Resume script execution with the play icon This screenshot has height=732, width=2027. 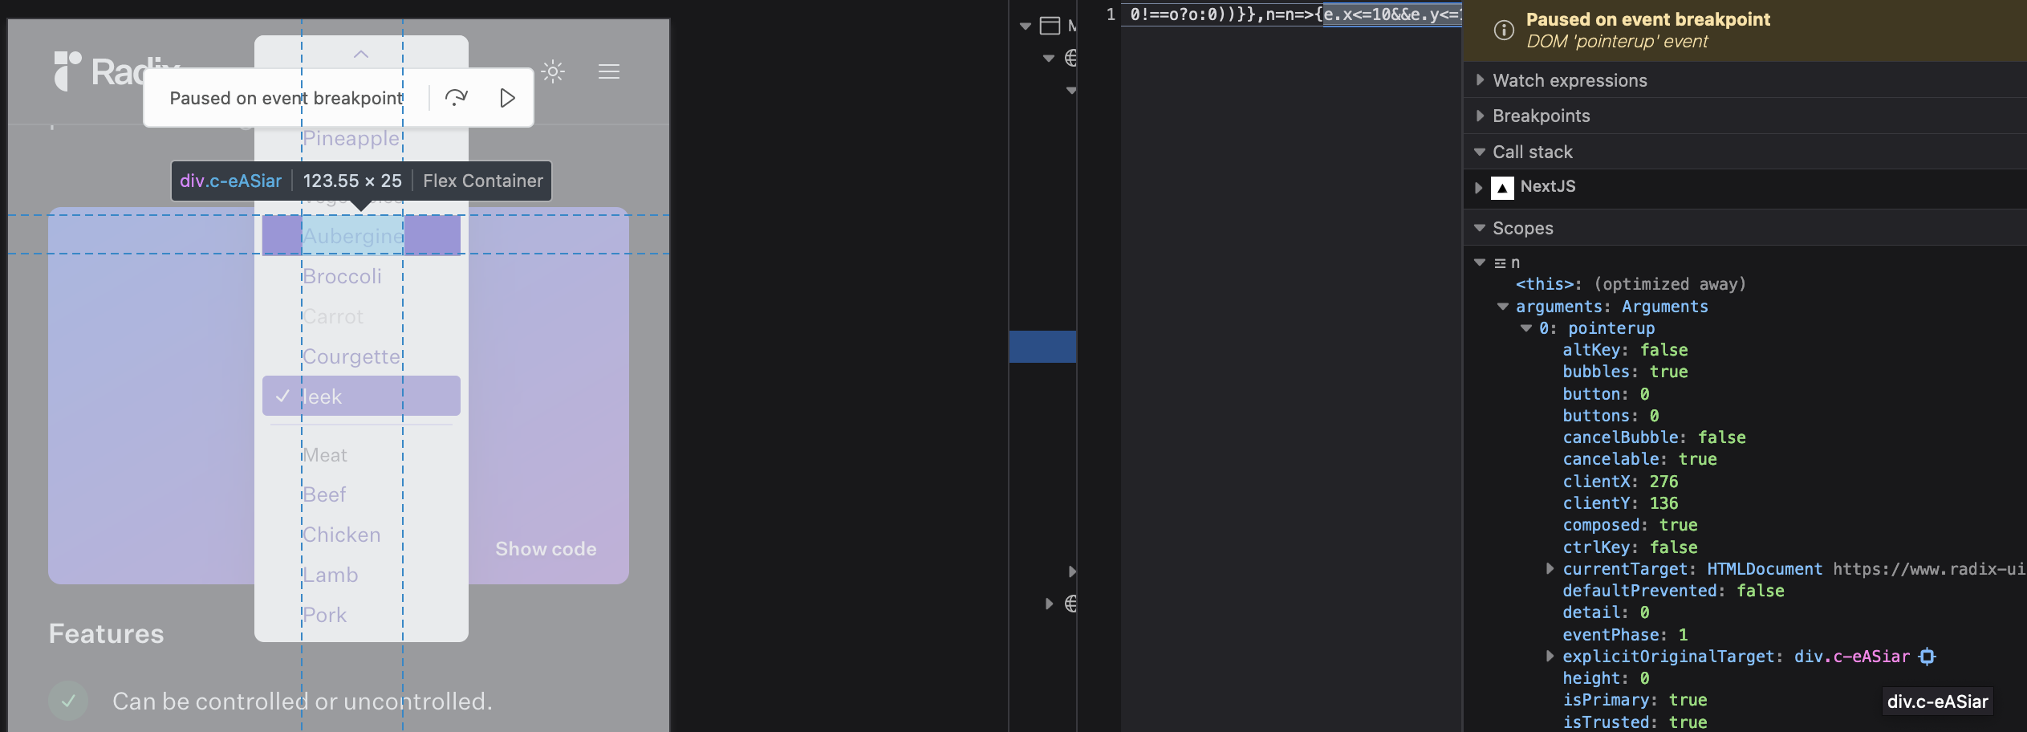coord(507,97)
